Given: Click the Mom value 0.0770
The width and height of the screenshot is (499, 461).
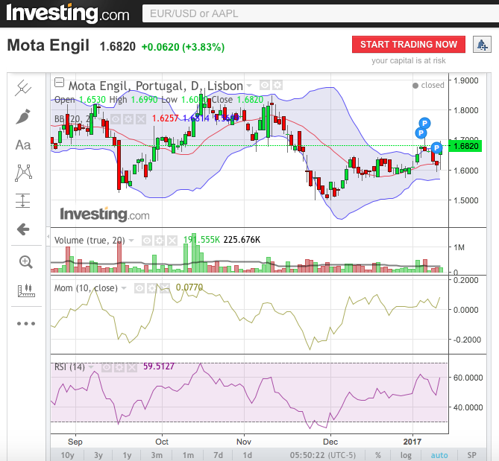Looking at the screenshot, I should pyautogui.click(x=189, y=287).
